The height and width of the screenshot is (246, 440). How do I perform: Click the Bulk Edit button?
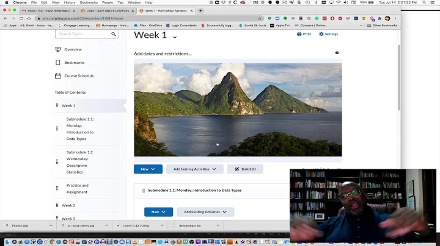click(245, 169)
